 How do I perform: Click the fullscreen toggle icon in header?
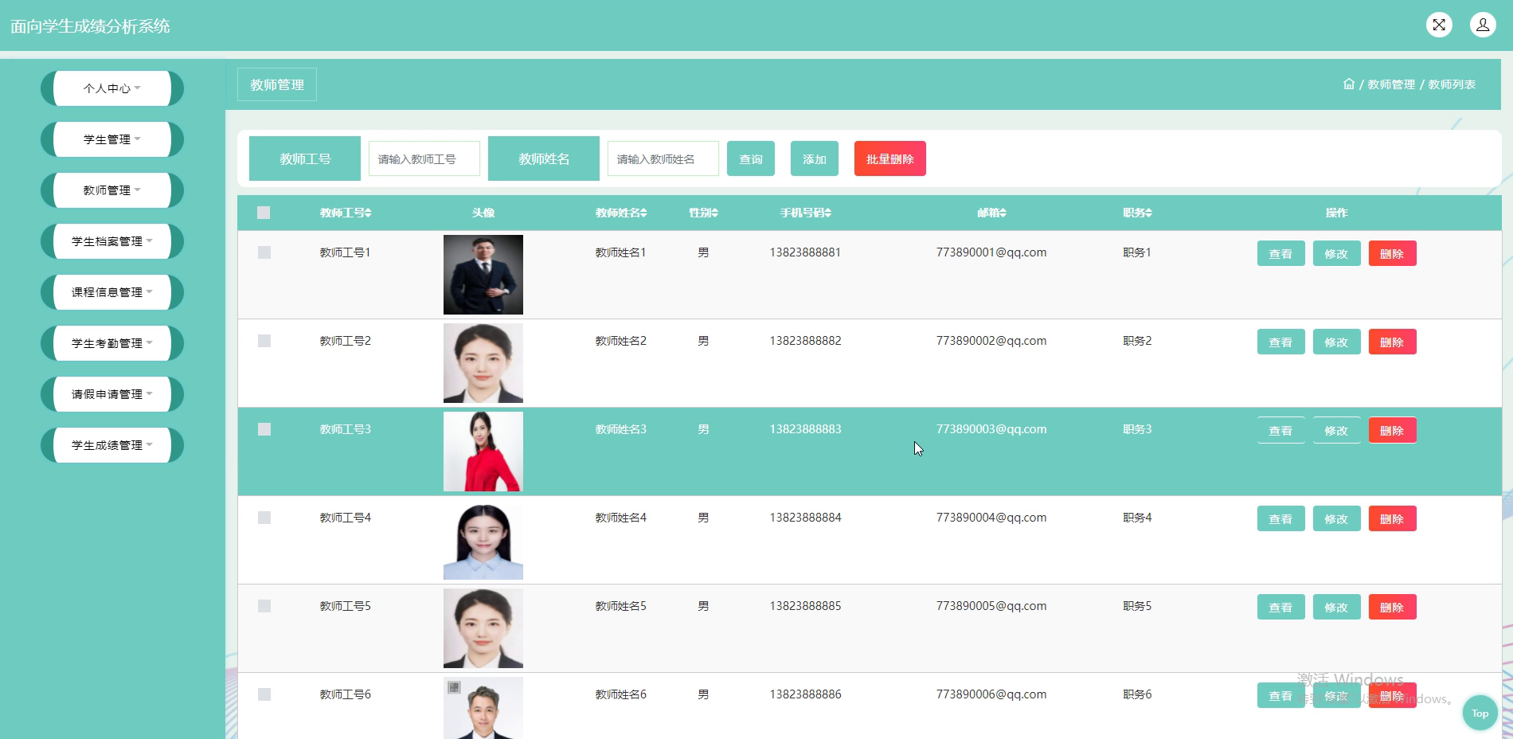pyautogui.click(x=1439, y=25)
